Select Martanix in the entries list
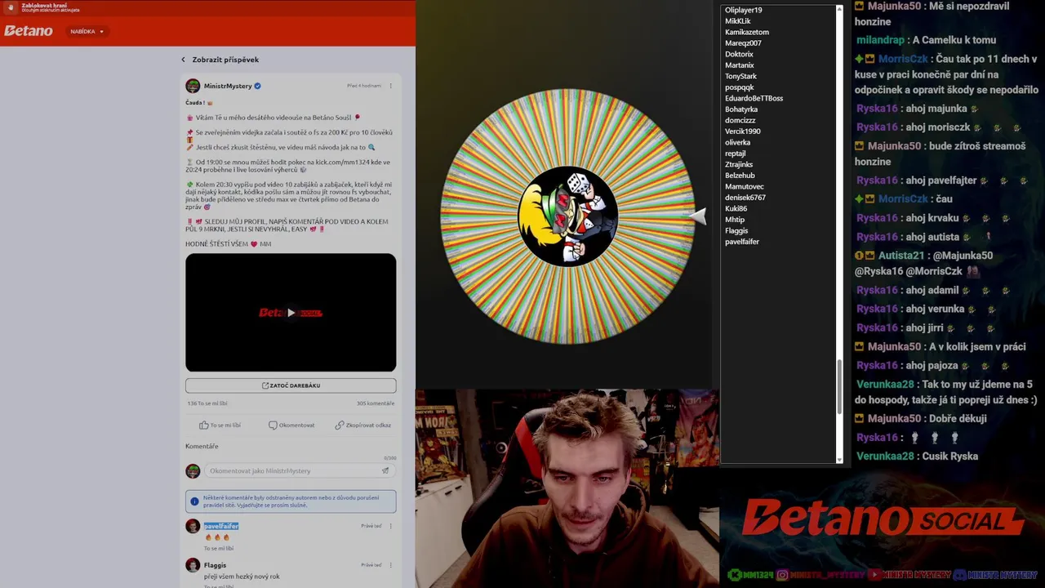The image size is (1045, 588). [740, 65]
